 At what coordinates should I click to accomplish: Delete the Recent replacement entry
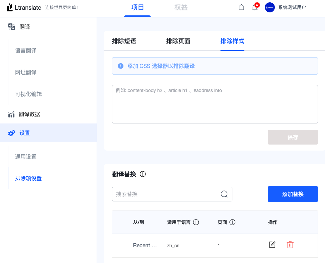coord(290,245)
